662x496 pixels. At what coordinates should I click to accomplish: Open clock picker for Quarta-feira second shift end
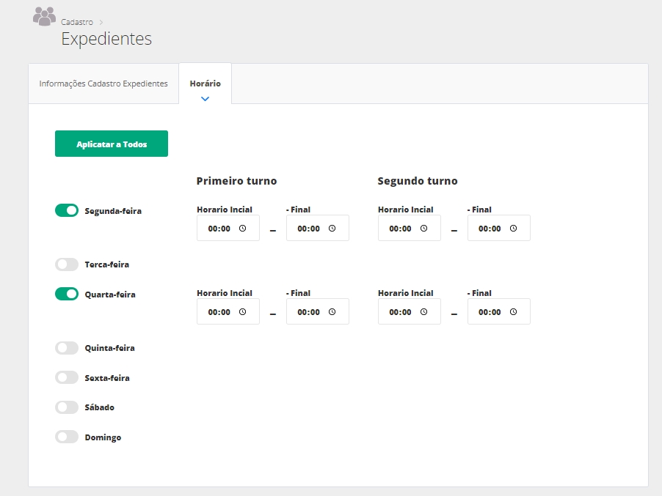[513, 311]
